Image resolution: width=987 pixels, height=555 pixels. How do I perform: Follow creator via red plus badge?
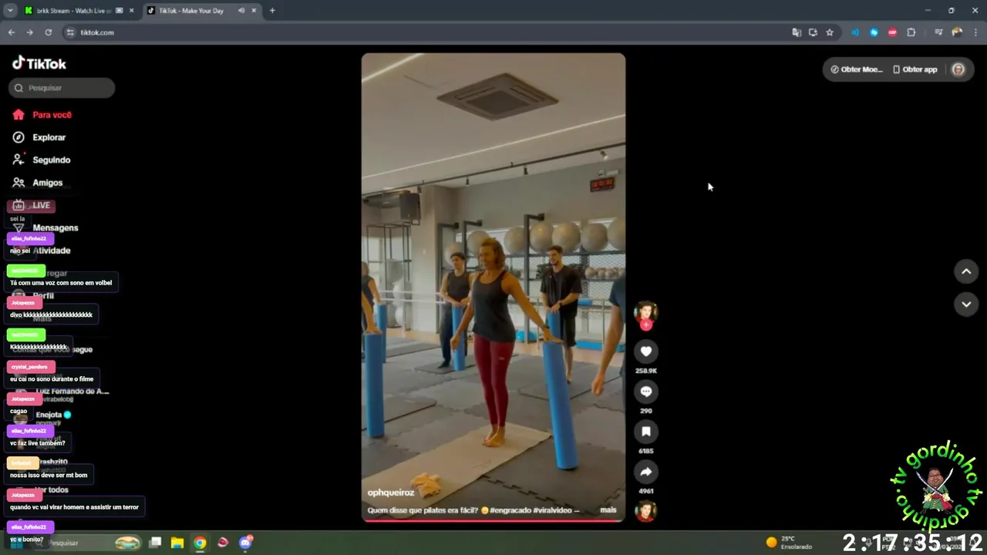pyautogui.click(x=646, y=325)
